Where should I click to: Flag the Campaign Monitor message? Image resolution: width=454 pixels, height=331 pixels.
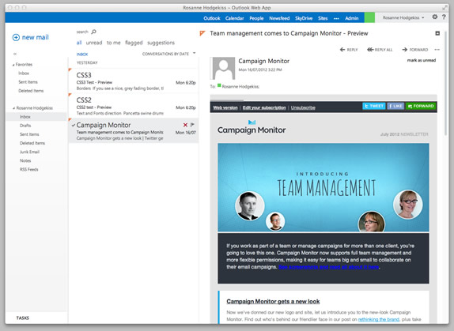pos(192,125)
